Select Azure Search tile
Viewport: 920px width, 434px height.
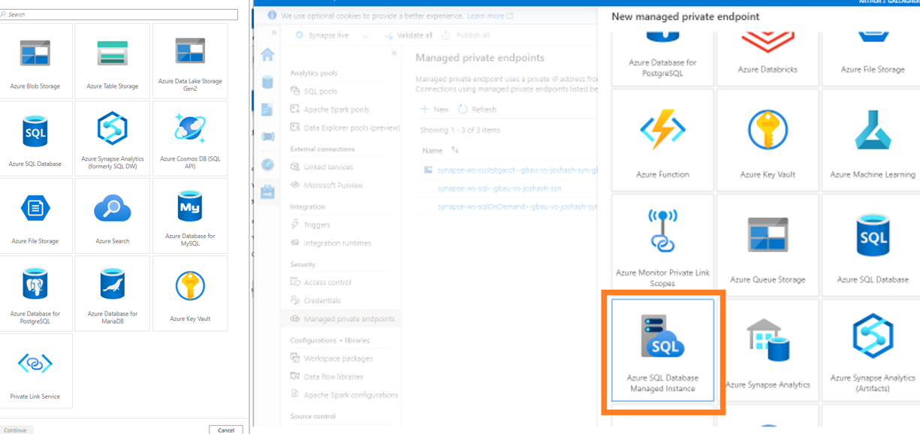(x=113, y=216)
